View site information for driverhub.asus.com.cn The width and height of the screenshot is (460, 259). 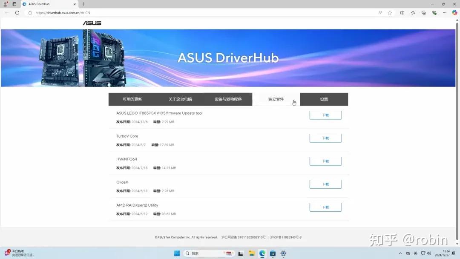[30, 13]
